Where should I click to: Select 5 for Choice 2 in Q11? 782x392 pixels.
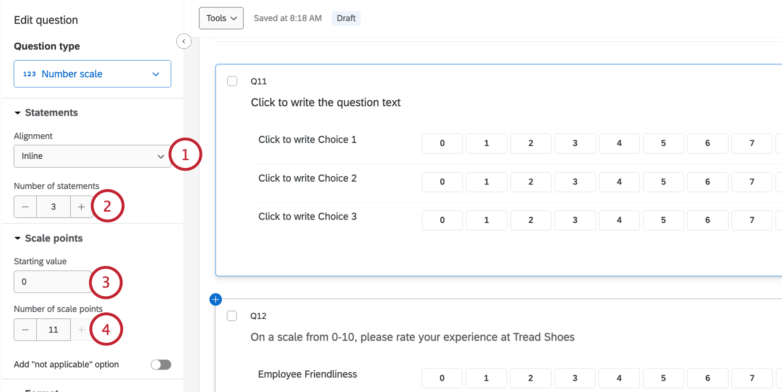pyautogui.click(x=663, y=182)
